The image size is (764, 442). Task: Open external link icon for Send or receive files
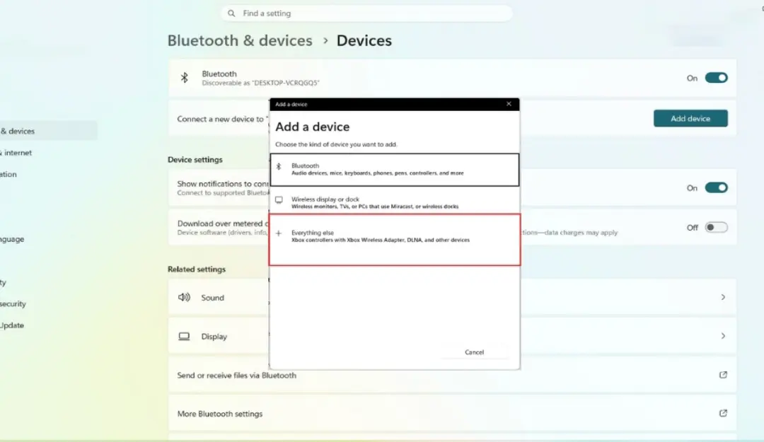click(723, 375)
